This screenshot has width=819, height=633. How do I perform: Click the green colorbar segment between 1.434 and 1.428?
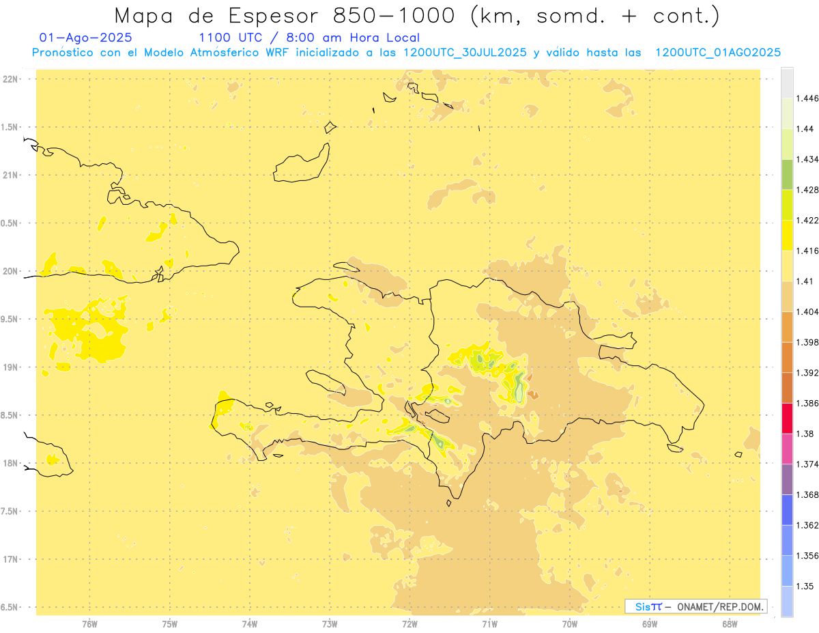[x=787, y=175]
